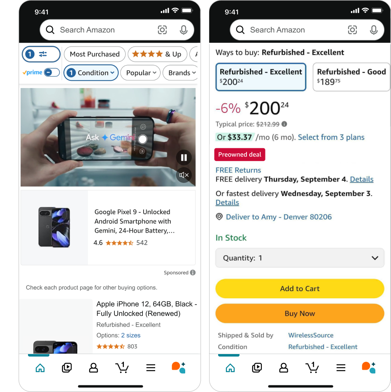
Task: Select the four stars & Up filter
Action: coord(157,54)
